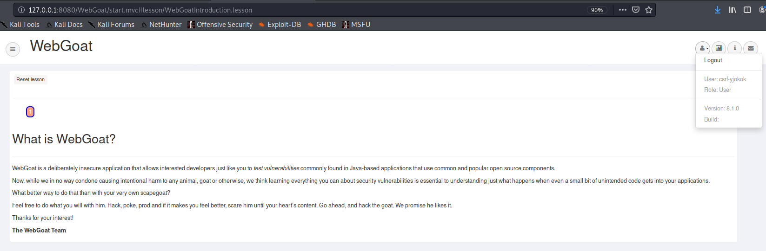Open the Firefox library icon

[x=733, y=10]
